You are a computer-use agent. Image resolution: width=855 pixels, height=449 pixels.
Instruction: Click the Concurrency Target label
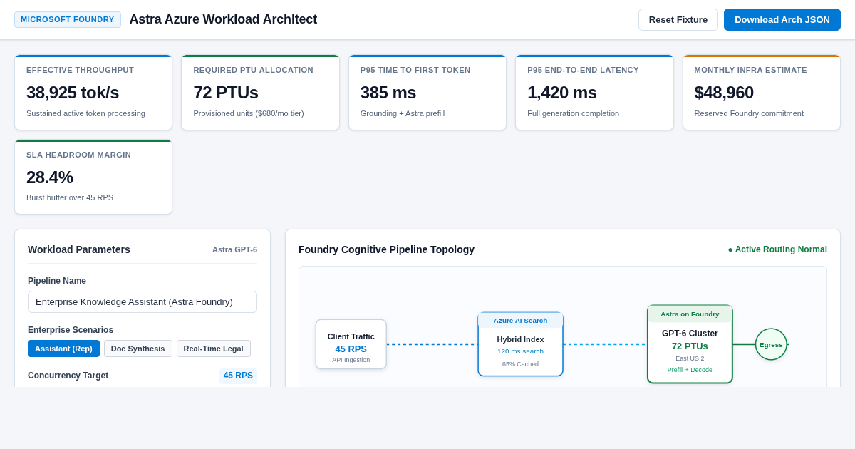tap(68, 376)
